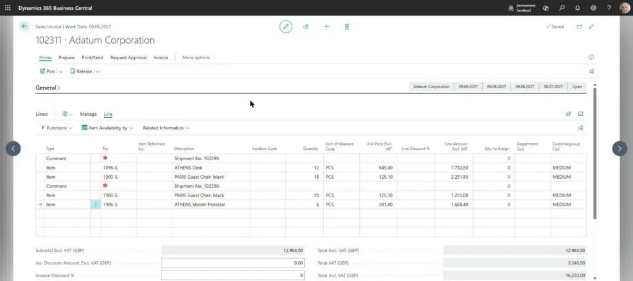This screenshot has height=281, width=633.
Task: Open the Prepare menu
Action: 67,57
